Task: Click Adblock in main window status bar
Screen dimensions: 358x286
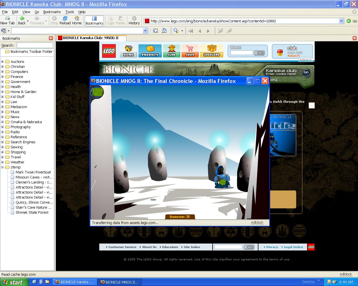Action: pos(346,274)
